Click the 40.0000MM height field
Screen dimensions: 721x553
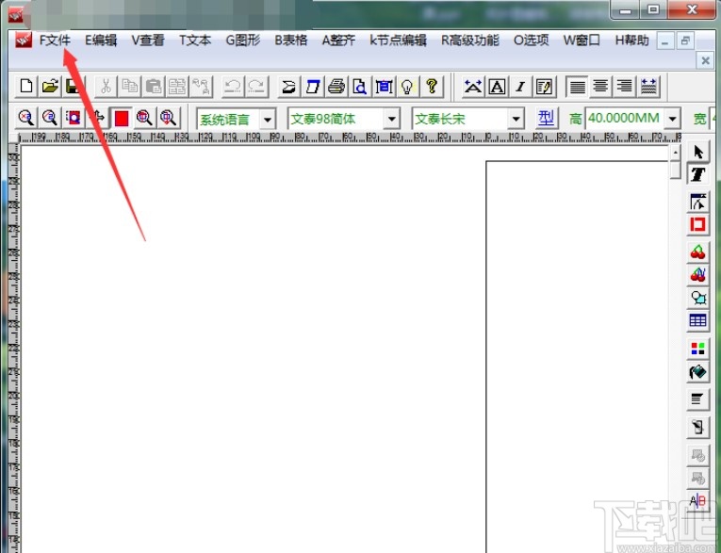coord(624,119)
